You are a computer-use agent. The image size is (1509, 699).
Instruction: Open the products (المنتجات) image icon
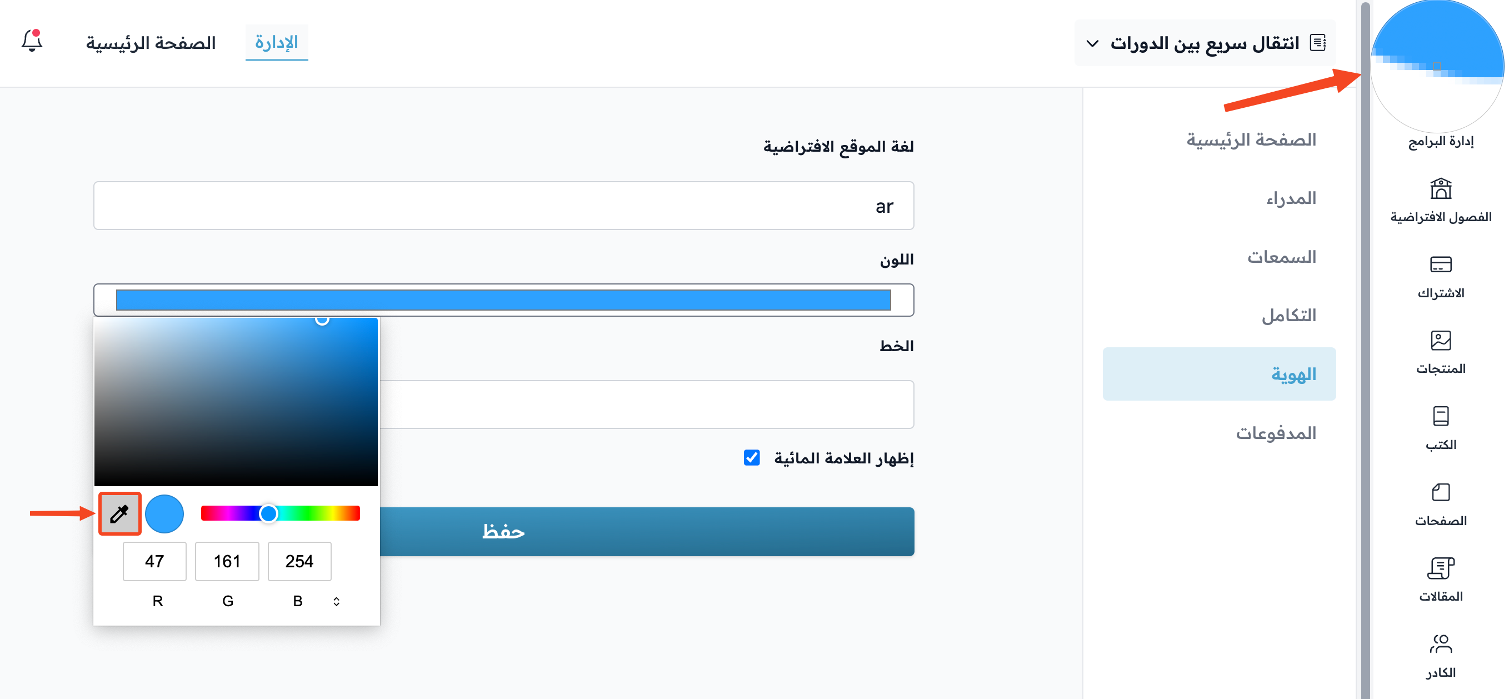pos(1441,341)
